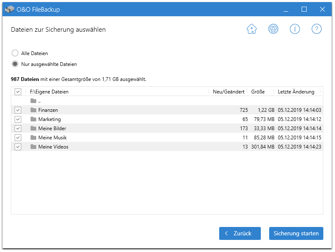
Task: Click the O&O FileBackup app icon in title bar
Action: [10, 10]
